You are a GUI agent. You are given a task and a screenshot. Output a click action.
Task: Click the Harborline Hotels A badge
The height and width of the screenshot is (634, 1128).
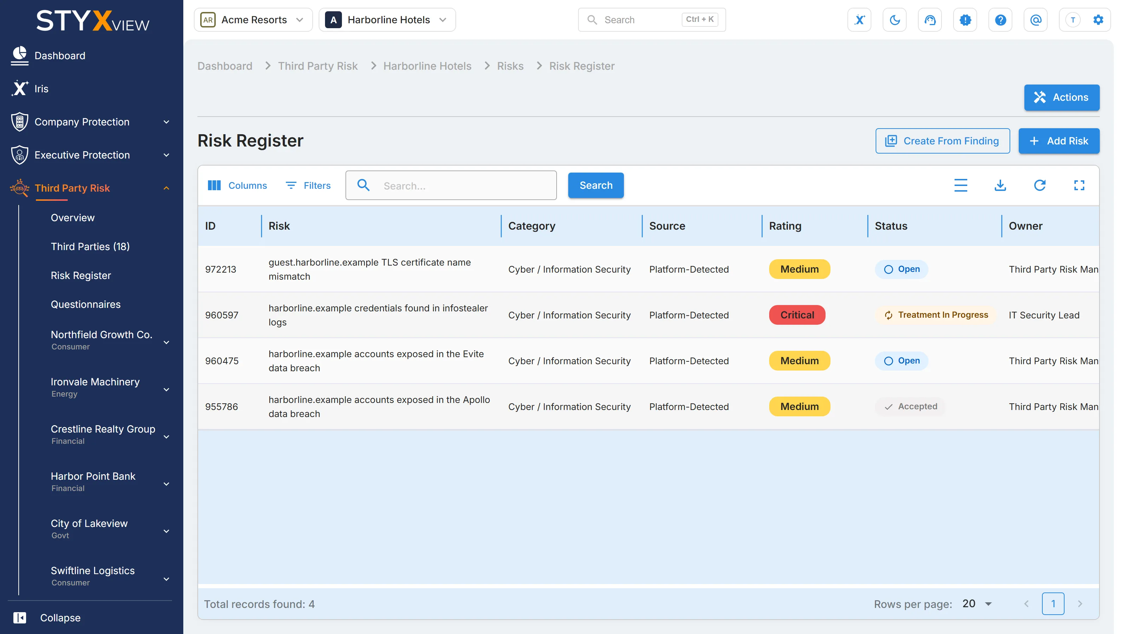click(x=333, y=20)
